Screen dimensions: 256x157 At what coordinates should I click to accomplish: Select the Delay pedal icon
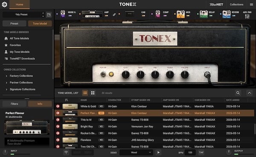tap(204, 14)
